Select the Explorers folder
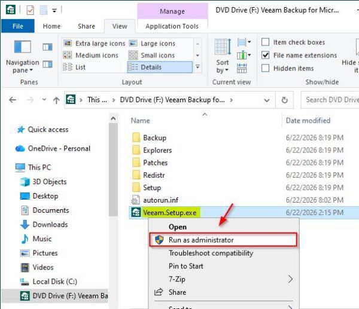The width and height of the screenshot is (359, 309). pyautogui.click(x=157, y=150)
